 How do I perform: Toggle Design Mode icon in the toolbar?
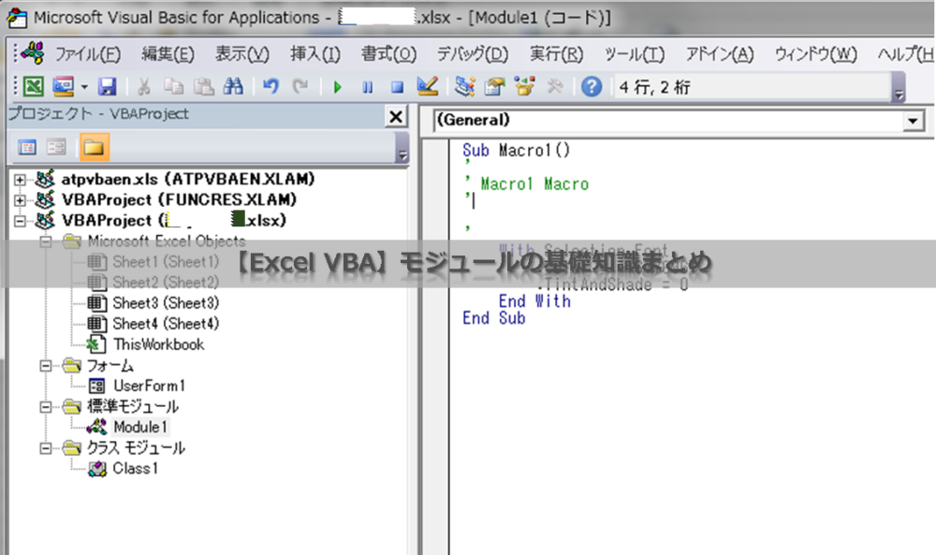(428, 87)
